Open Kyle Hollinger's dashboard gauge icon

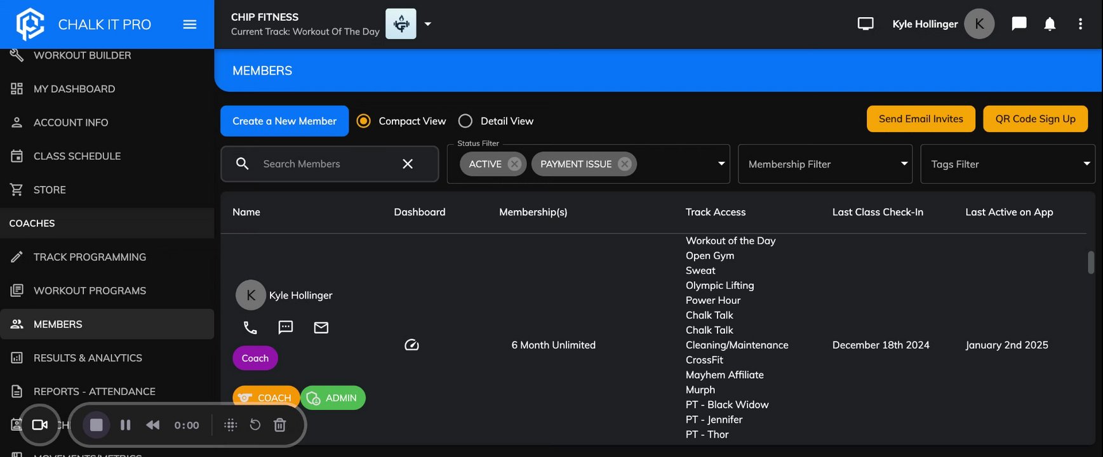pos(411,345)
